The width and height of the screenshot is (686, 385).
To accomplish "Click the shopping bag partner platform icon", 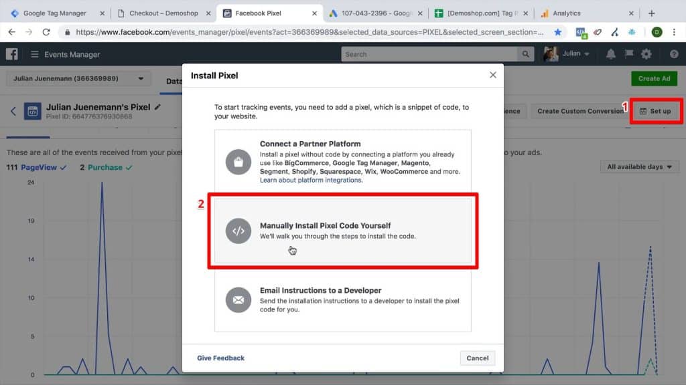I will click(238, 162).
